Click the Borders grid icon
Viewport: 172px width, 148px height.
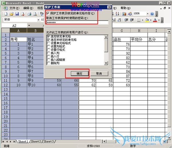[139, 20]
